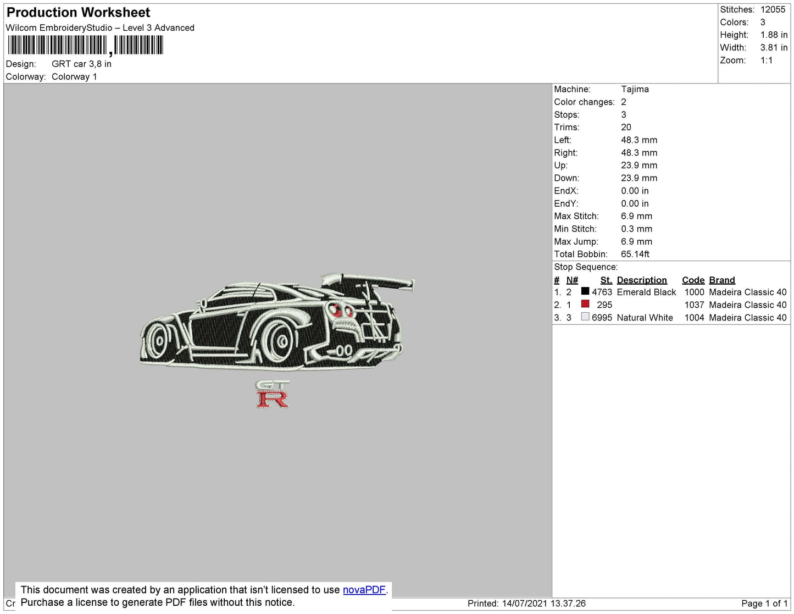Image resolution: width=794 pixels, height=614 pixels.
Task: Select the Natural White thread swatch
Action: click(x=585, y=317)
